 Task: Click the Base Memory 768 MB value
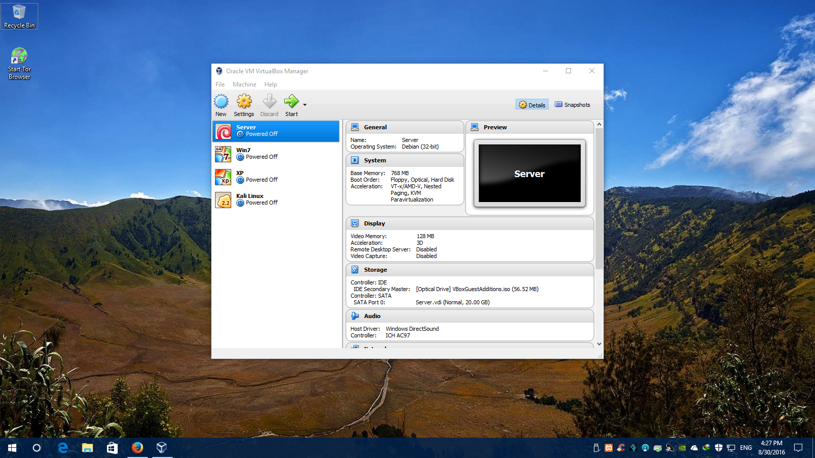coord(400,173)
